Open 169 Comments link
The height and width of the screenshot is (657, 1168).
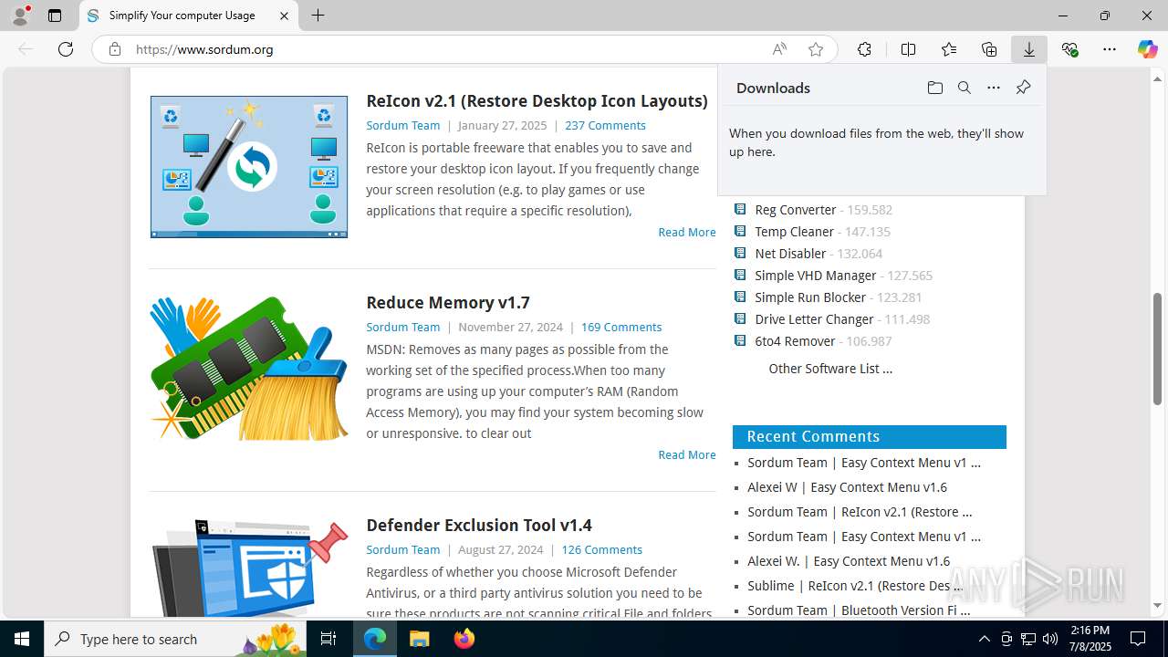(x=621, y=327)
